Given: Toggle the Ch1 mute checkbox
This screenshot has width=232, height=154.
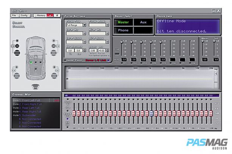Looking at the screenshot, I should (x=122, y=63).
